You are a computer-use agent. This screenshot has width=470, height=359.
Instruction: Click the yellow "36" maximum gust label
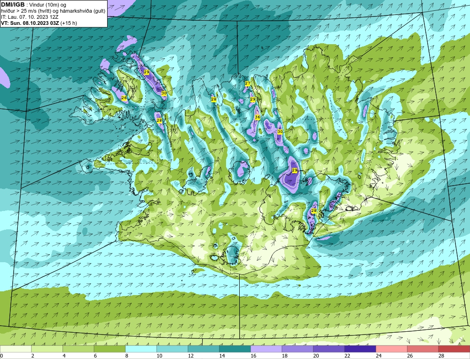[x=258, y=117]
